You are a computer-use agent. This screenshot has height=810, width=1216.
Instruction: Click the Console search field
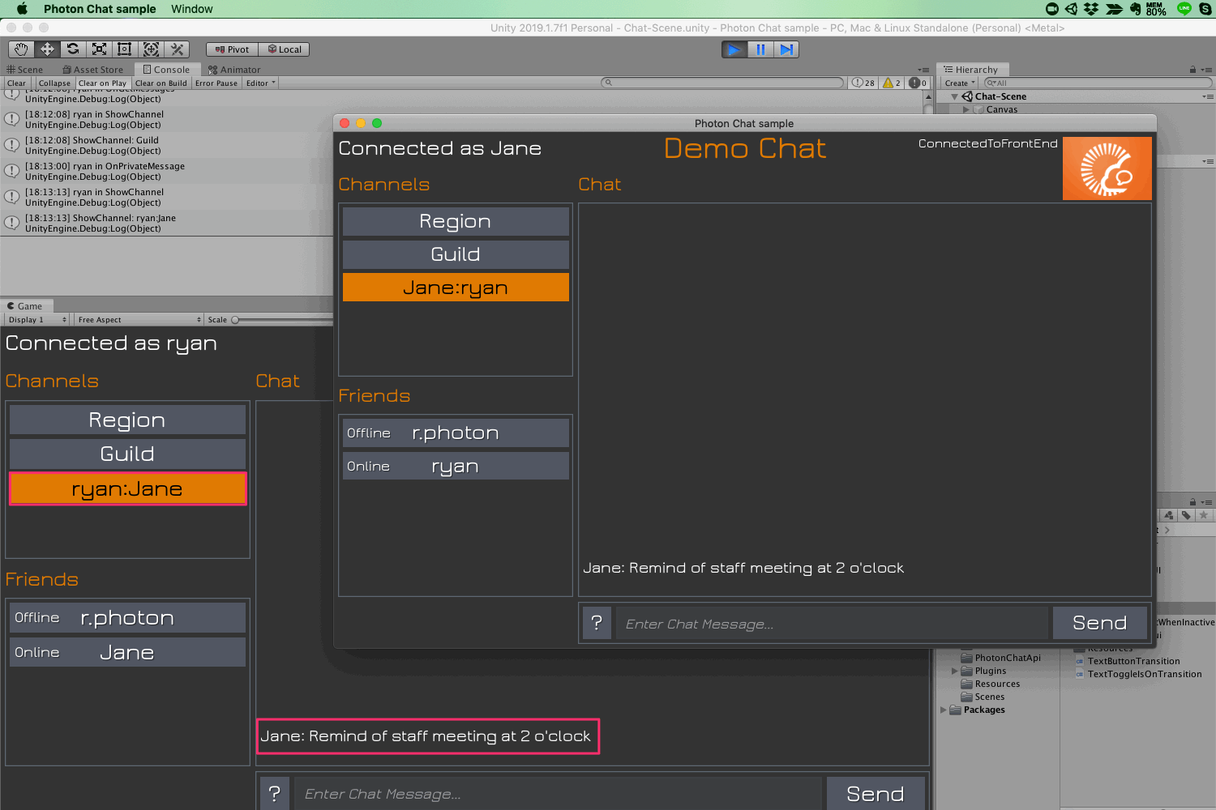point(722,83)
